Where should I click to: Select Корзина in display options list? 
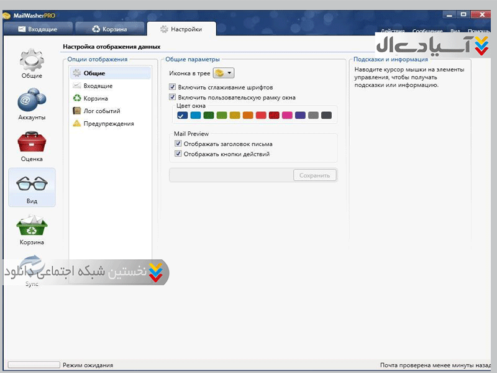[x=96, y=98]
